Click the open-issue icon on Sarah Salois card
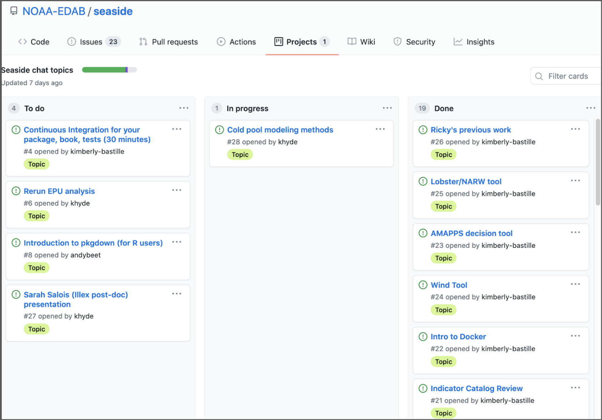 [16, 294]
